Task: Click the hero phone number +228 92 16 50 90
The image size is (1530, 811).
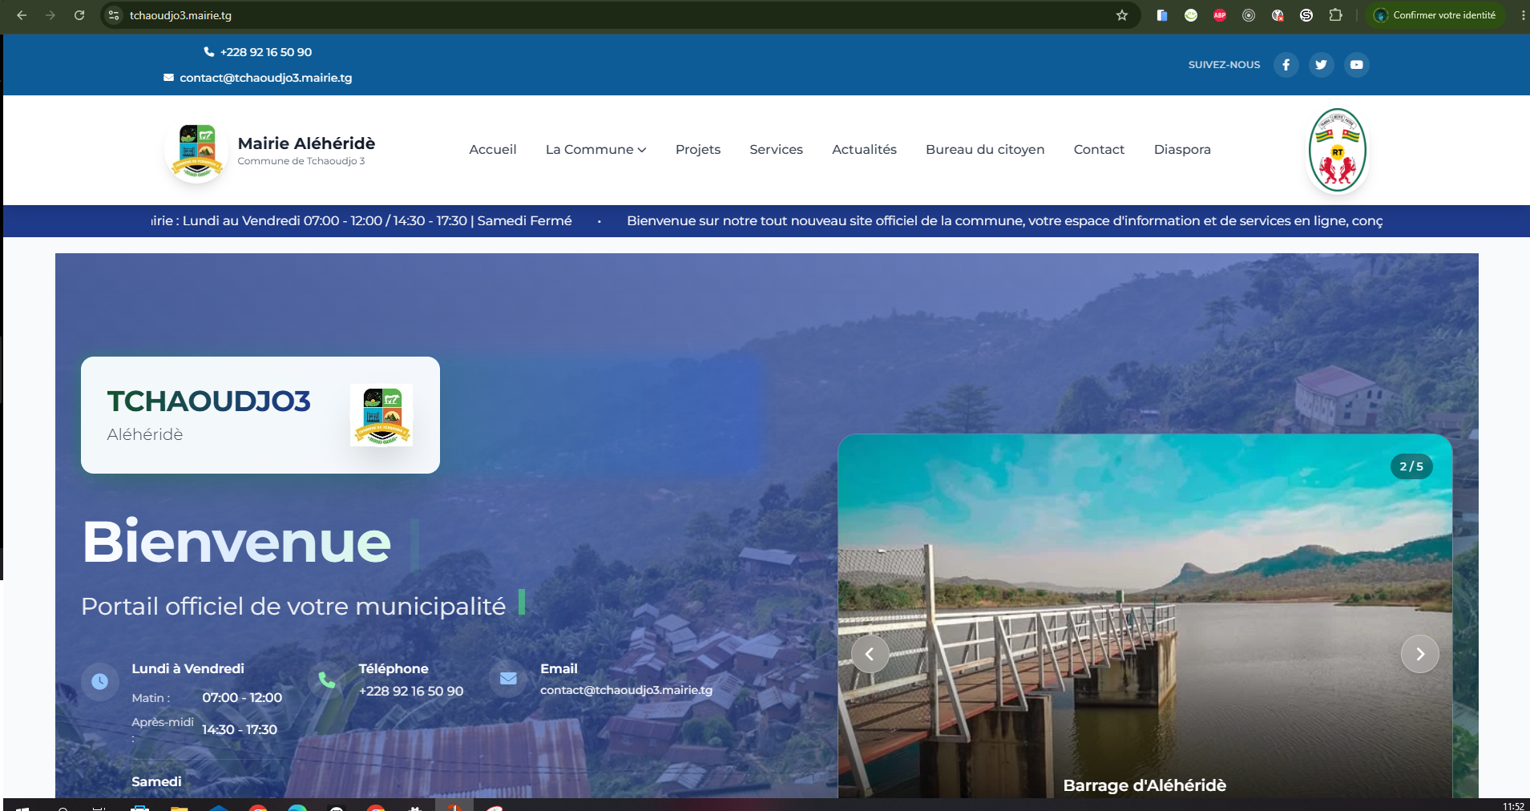Action: pyautogui.click(x=411, y=691)
